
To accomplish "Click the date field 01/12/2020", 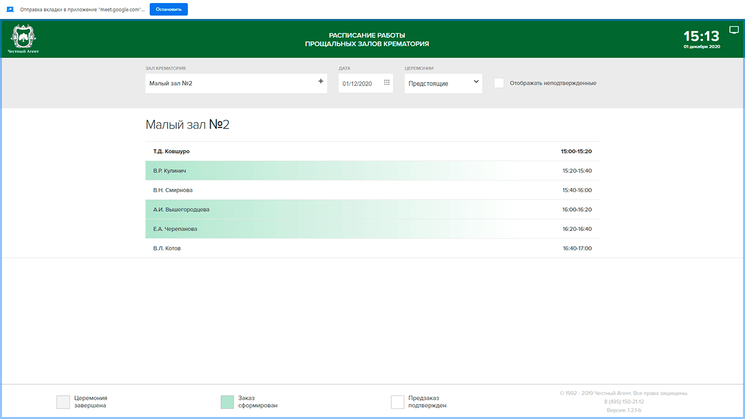I will click(x=366, y=83).
